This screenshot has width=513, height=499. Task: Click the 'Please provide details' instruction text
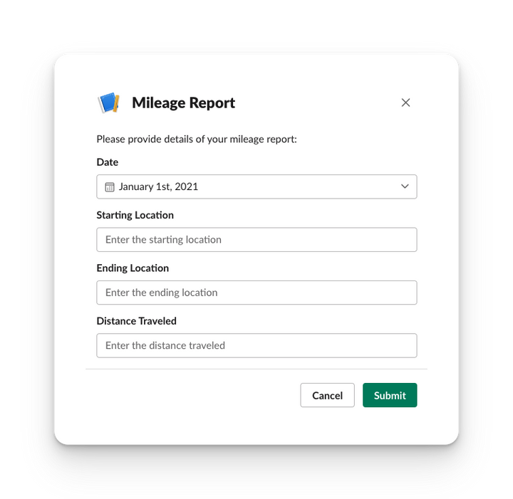(x=197, y=140)
